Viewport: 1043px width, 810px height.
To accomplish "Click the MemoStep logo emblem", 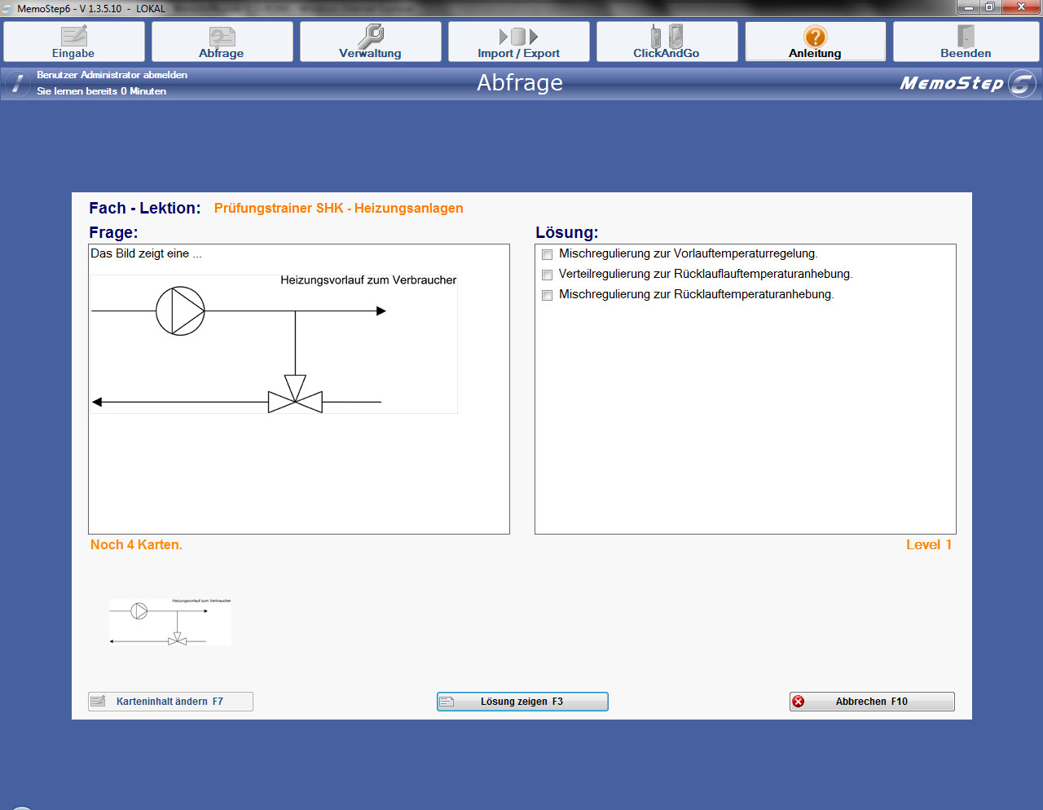I will 1022,83.
